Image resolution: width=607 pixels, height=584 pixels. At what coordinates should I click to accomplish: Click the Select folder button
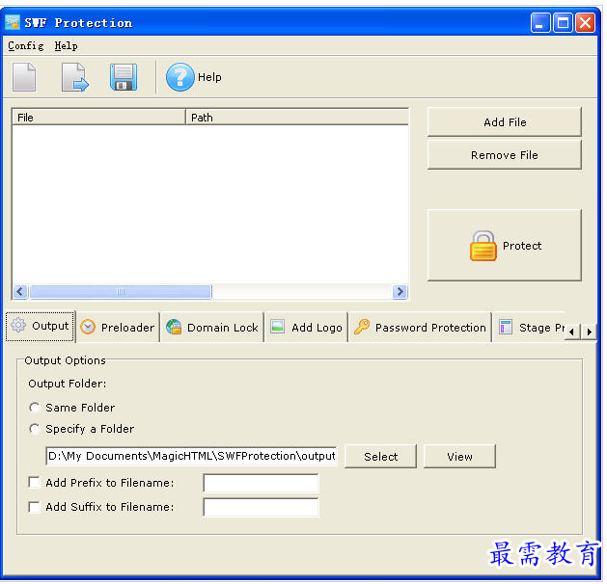click(380, 457)
